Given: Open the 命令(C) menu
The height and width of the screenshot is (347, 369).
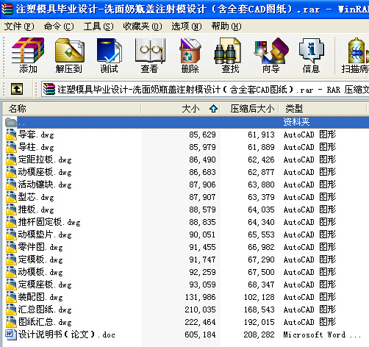Looking at the screenshot, I should (59, 26).
